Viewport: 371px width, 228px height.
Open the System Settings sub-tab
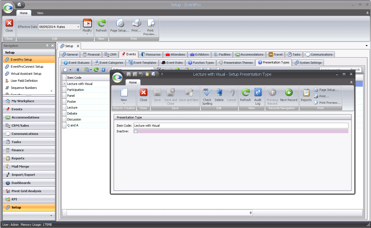tap(308, 63)
